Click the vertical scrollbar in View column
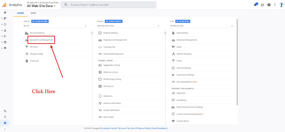The image size is (285, 132). [x=237, y=62]
